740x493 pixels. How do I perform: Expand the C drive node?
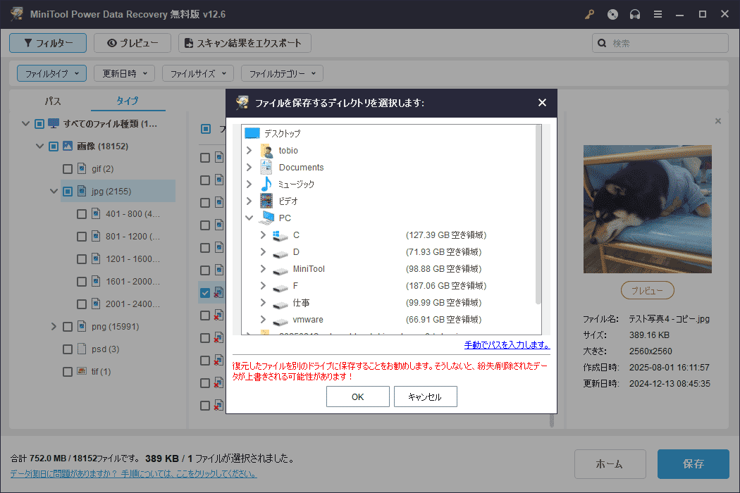(x=263, y=235)
